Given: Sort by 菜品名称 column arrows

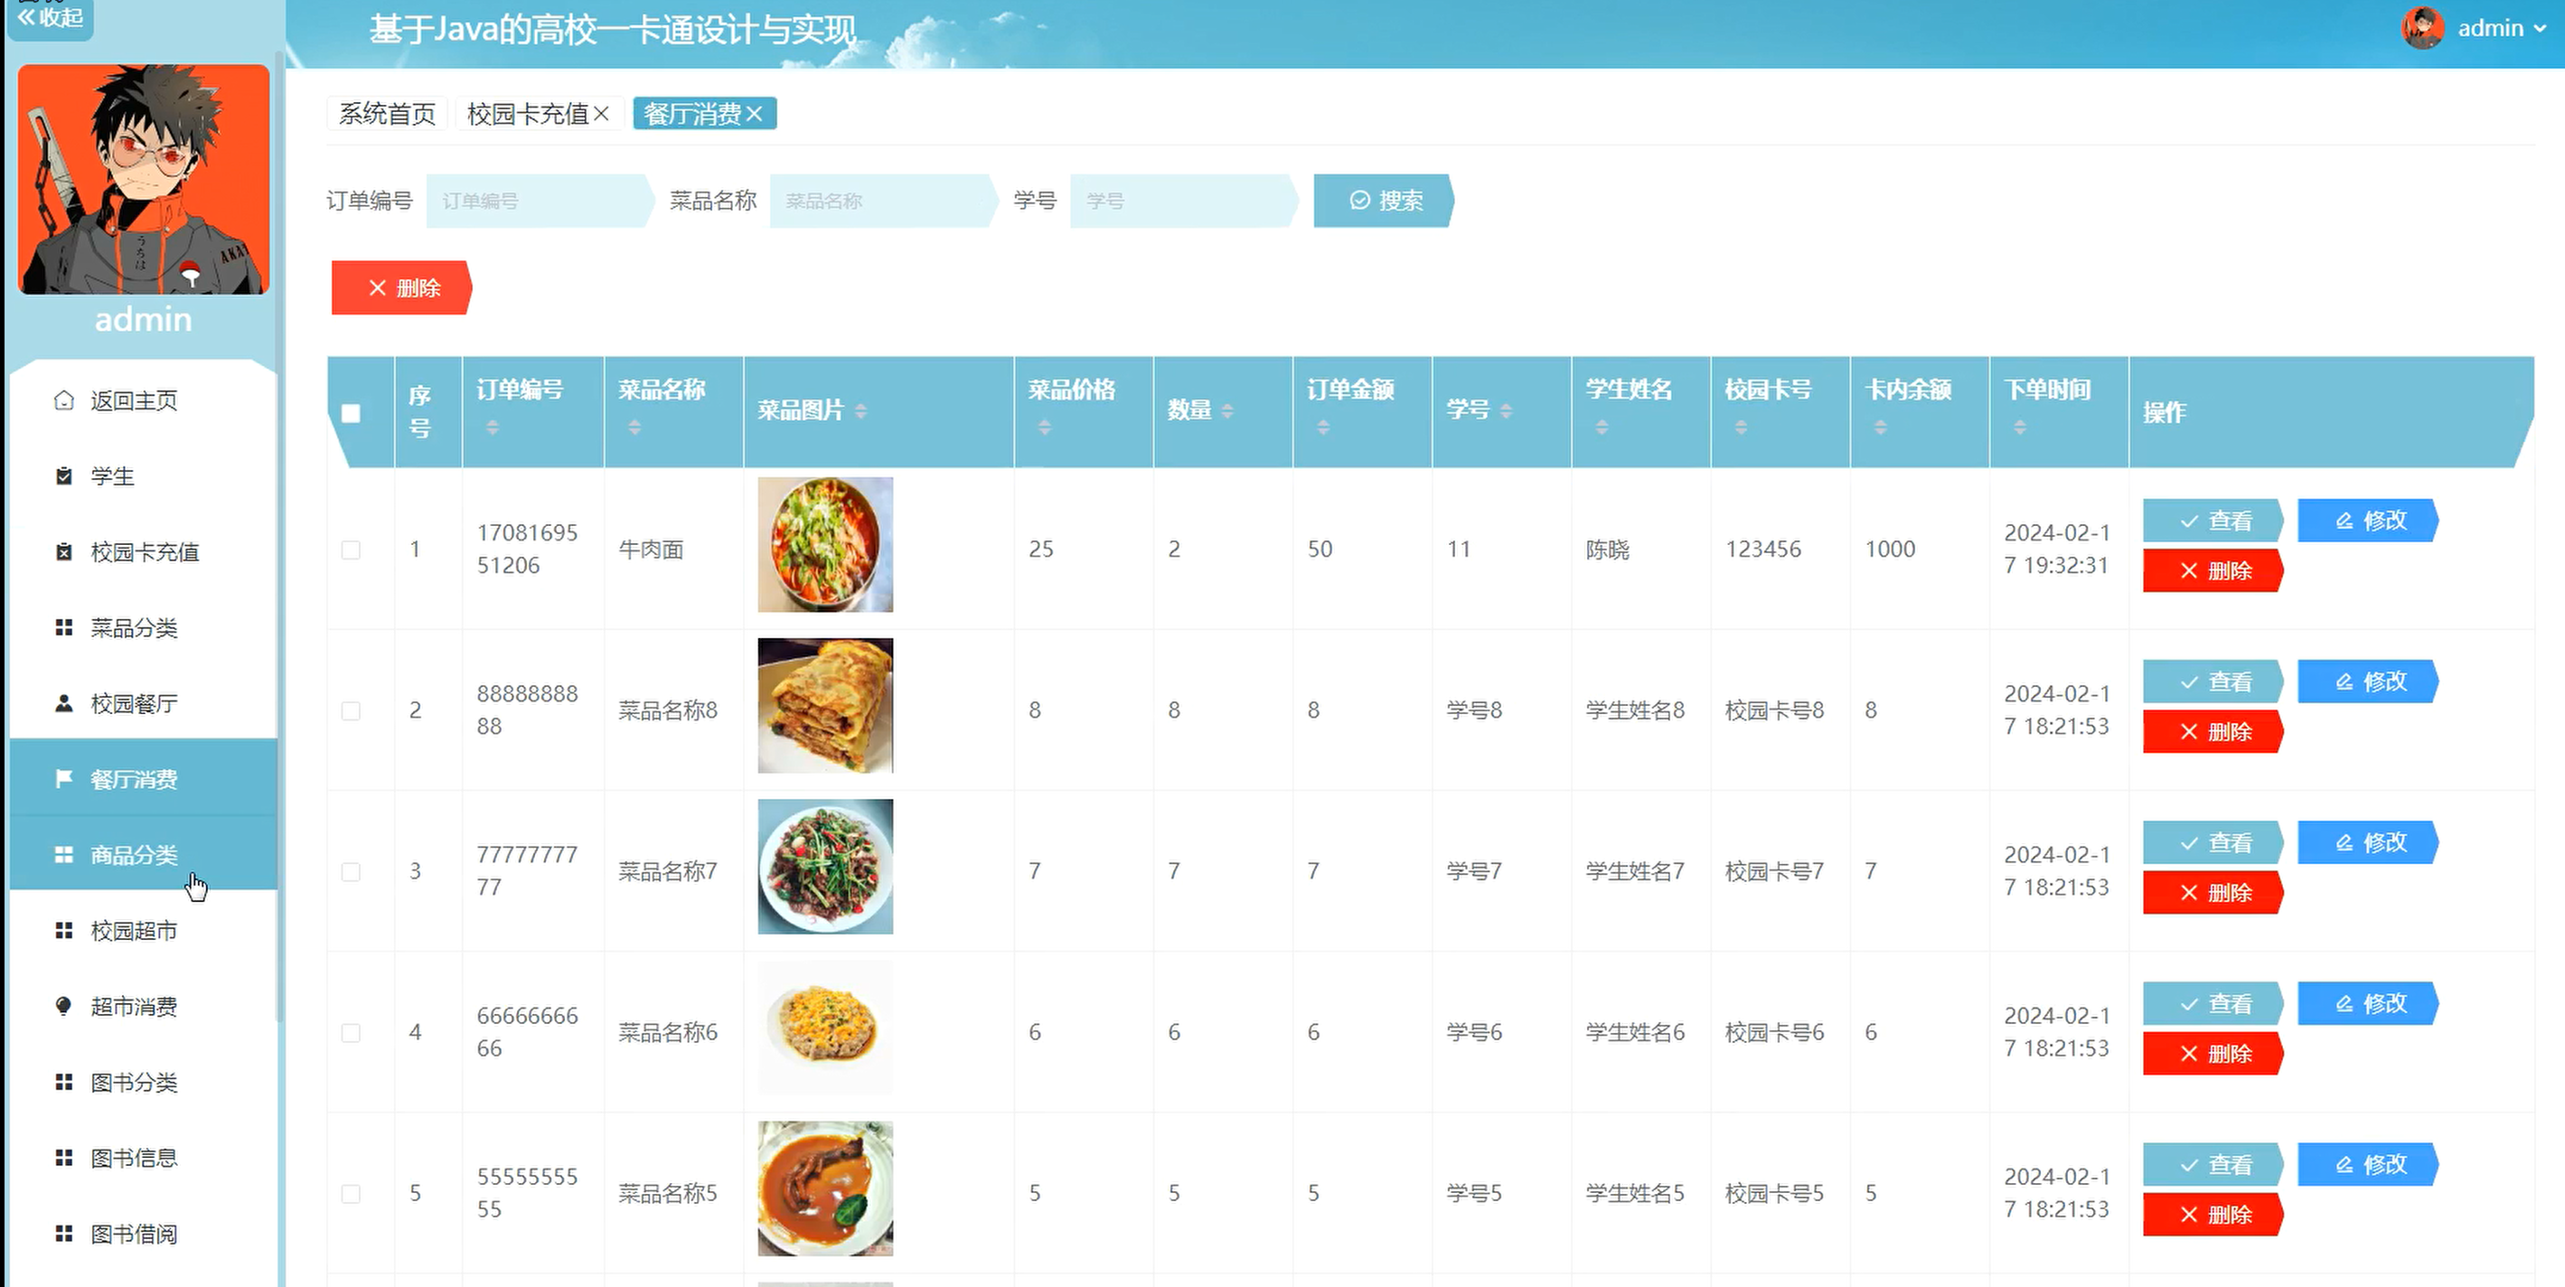Looking at the screenshot, I should click(x=634, y=427).
